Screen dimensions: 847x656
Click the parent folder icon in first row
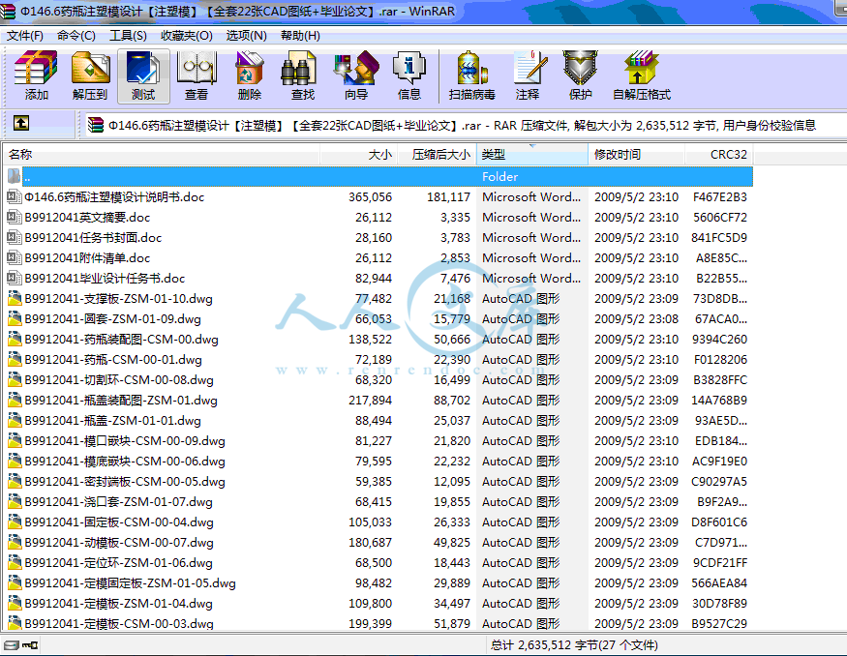pyautogui.click(x=15, y=176)
